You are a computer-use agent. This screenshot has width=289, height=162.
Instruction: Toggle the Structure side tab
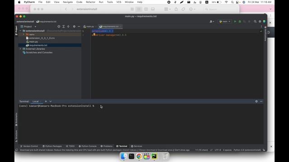coord(16,136)
